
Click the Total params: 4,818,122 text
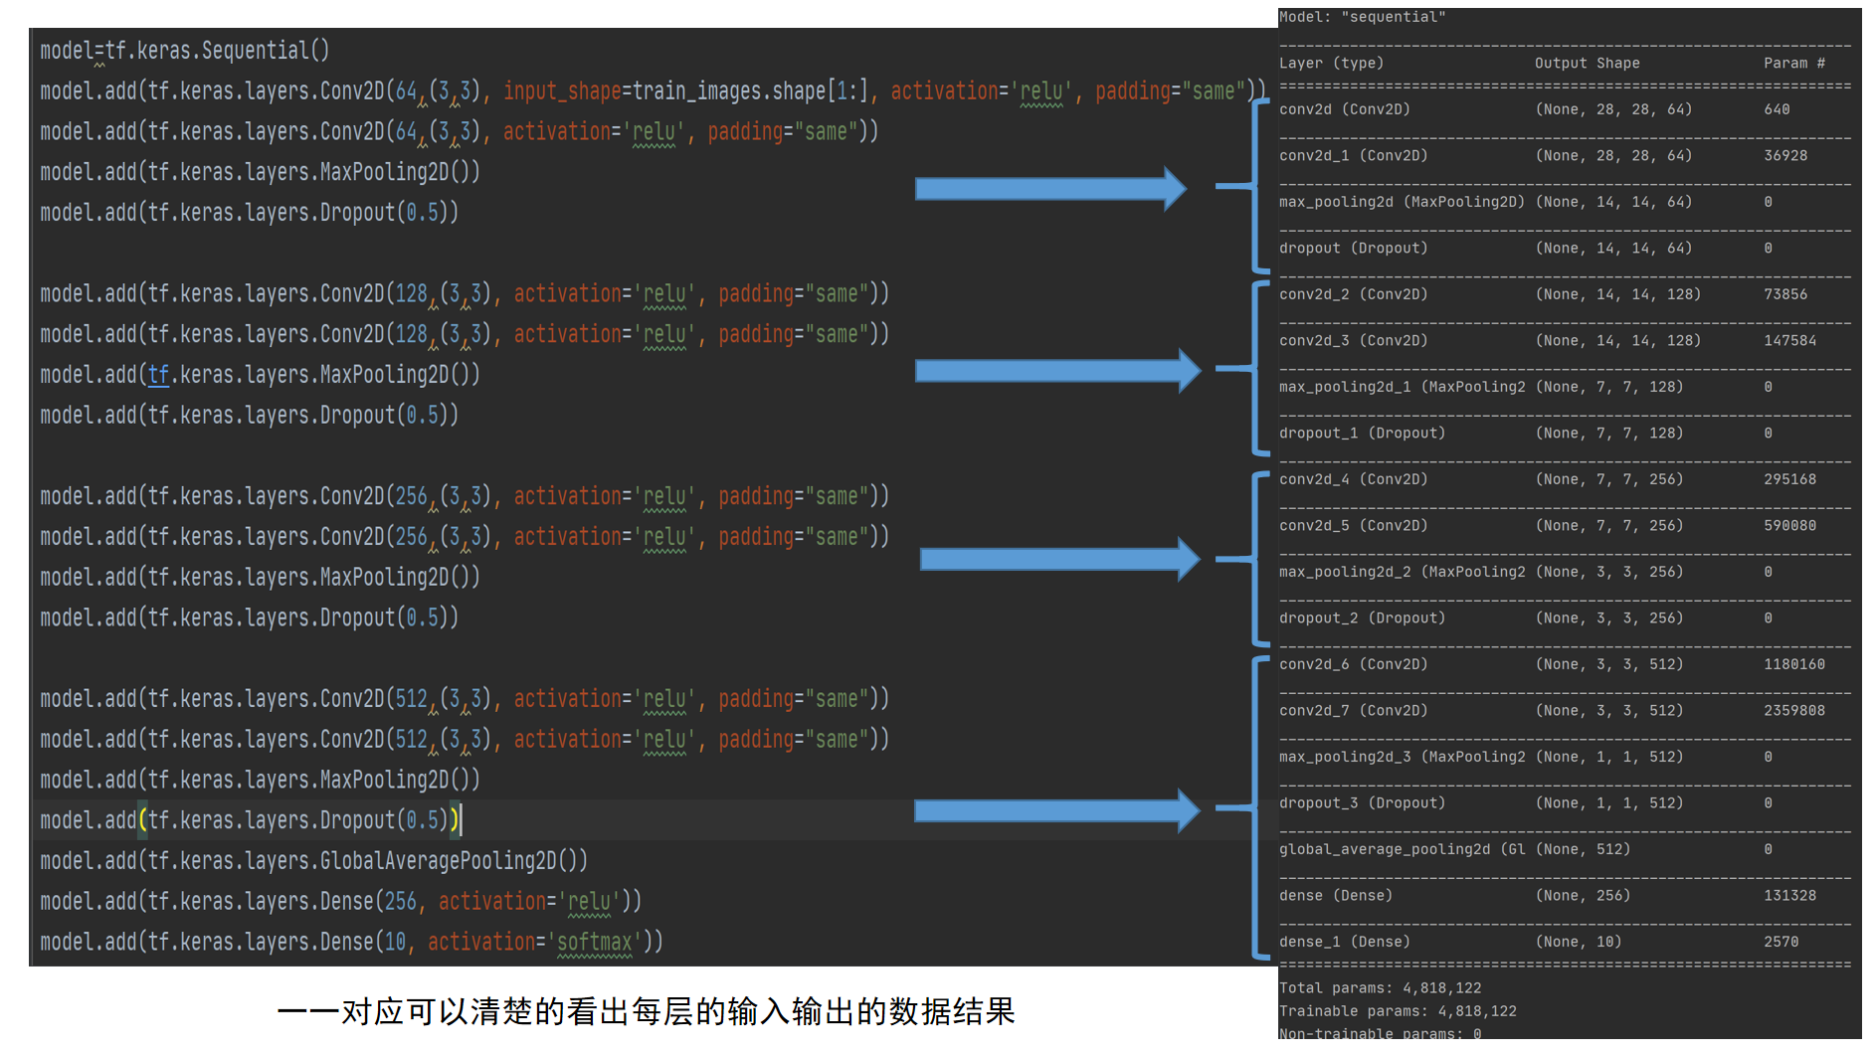1380,987
